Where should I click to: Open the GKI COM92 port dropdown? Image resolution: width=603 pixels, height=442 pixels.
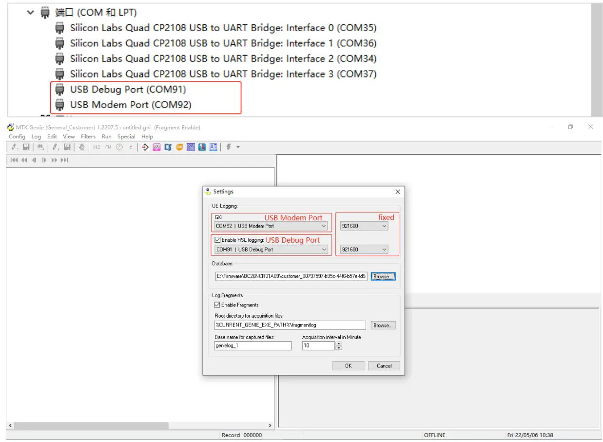coord(324,226)
